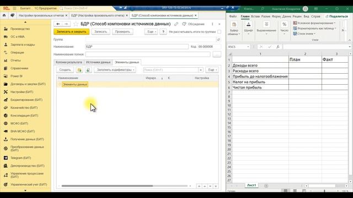
Task: Click Поделиться in Excel
Action: (x=336, y=16)
